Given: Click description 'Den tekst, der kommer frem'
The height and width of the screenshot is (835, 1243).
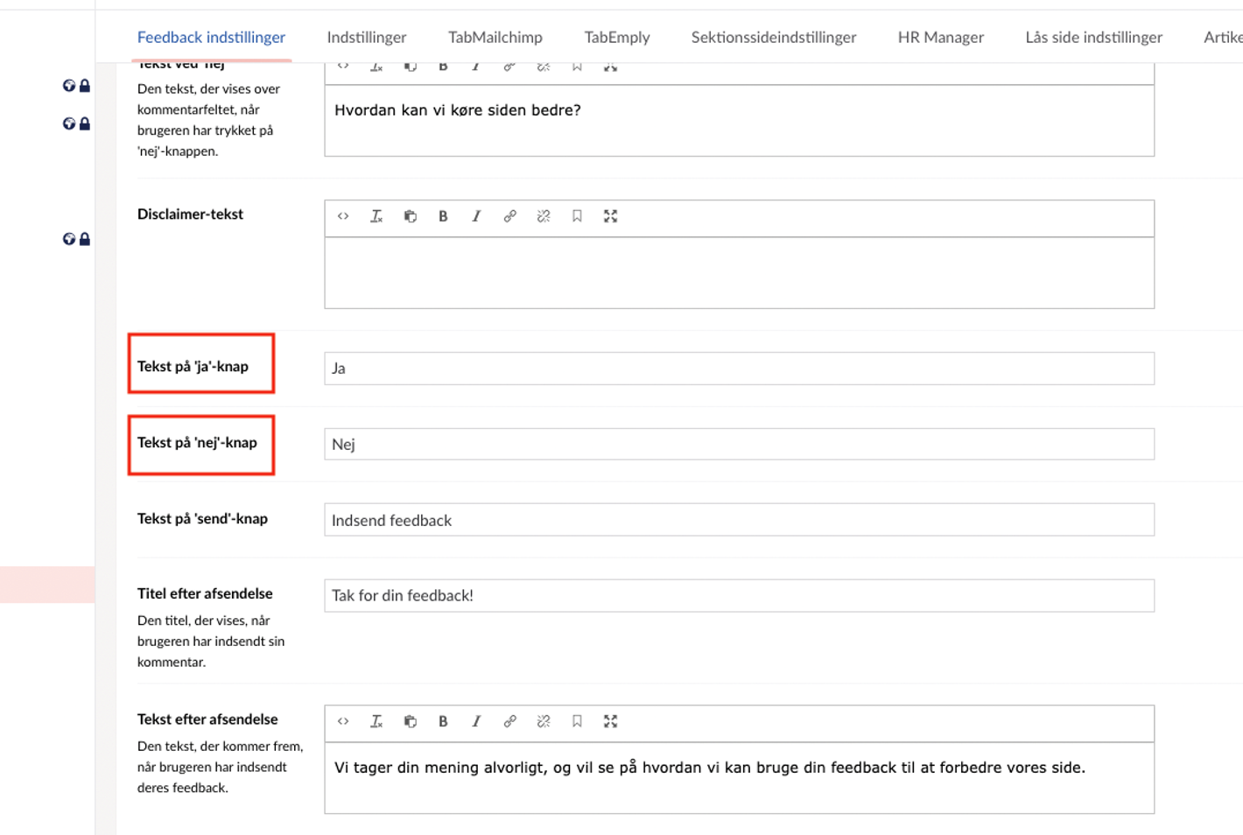Looking at the screenshot, I should click(220, 768).
